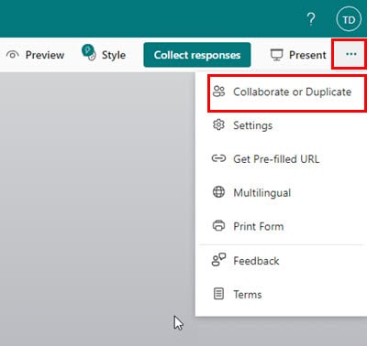Viewport: 367px width, 346px height.
Task: Choose the Multilingual menu entry
Action: (281, 192)
